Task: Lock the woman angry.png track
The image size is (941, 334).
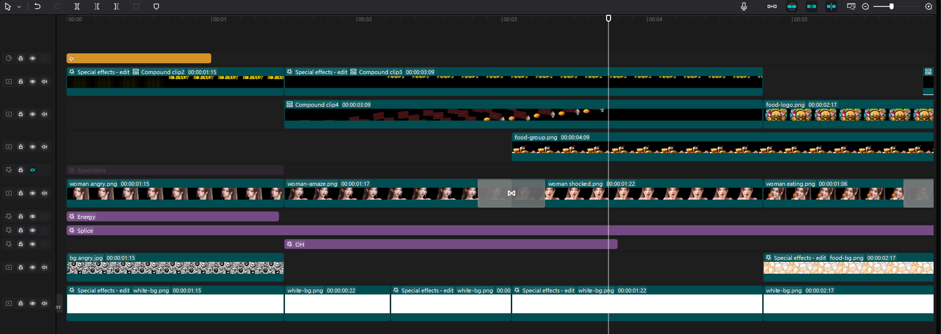Action: (21, 193)
